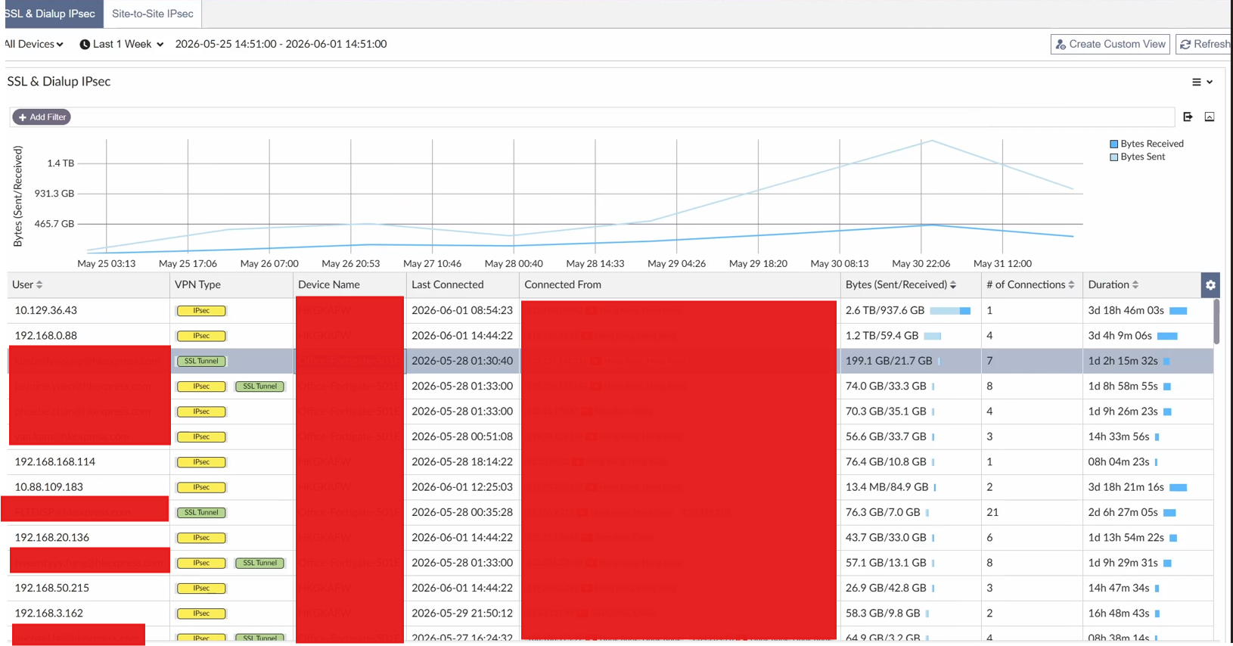
Task: Click the Add Filter button
Action: pos(42,117)
